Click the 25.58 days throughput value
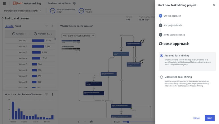This screenshot has width=219, height=124. [x=144, y=19]
